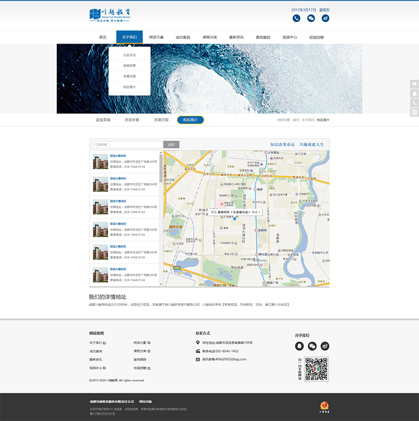Select 发展历程 from the 关于我们 dropdown
This screenshot has width=419, height=421.
129,77
